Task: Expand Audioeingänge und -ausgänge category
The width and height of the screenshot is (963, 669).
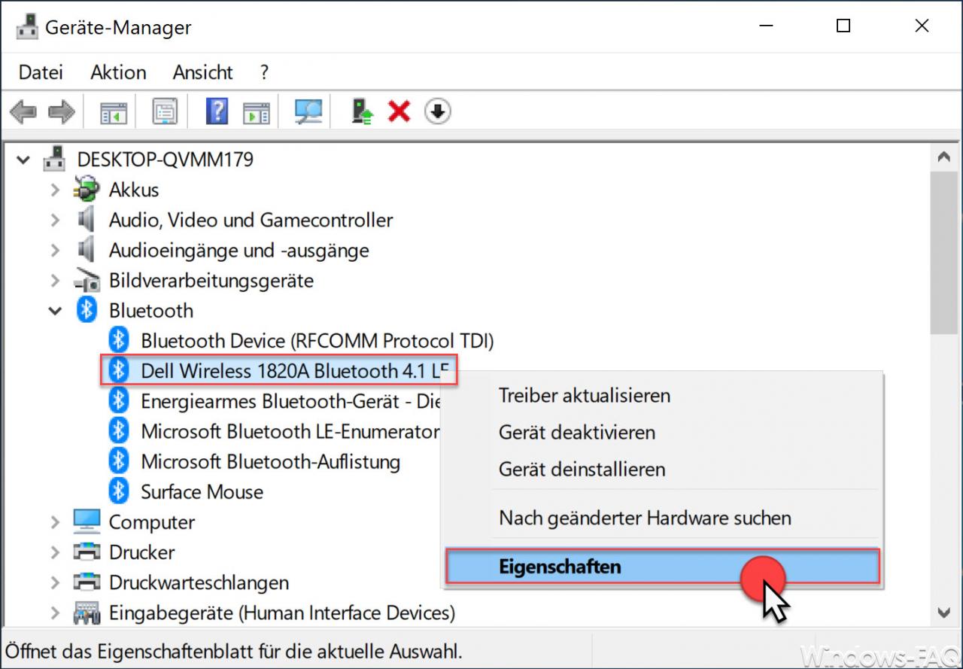Action: click(55, 250)
